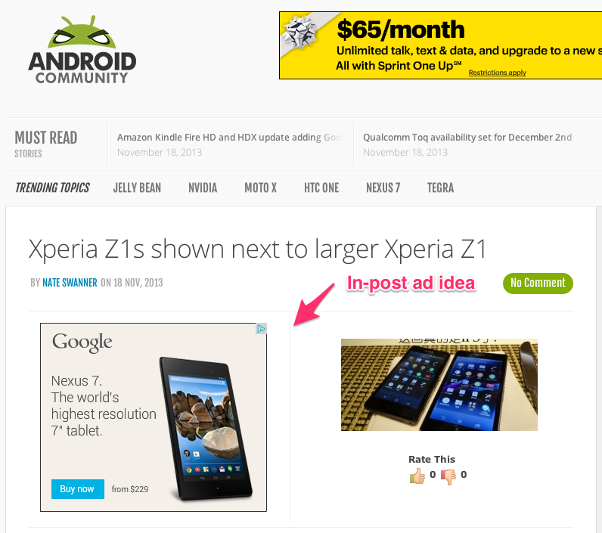This screenshot has height=533, width=602.
Task: Go to the HTC ONE topic
Action: coord(321,187)
